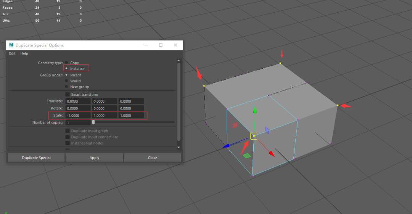The image size is (412, 214).
Task: Click the Rotate X input field
Action: (78, 108)
